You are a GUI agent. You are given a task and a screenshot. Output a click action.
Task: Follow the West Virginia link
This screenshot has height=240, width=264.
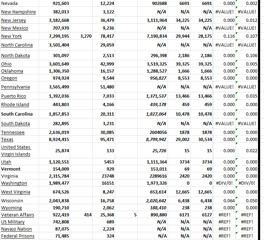15,192
